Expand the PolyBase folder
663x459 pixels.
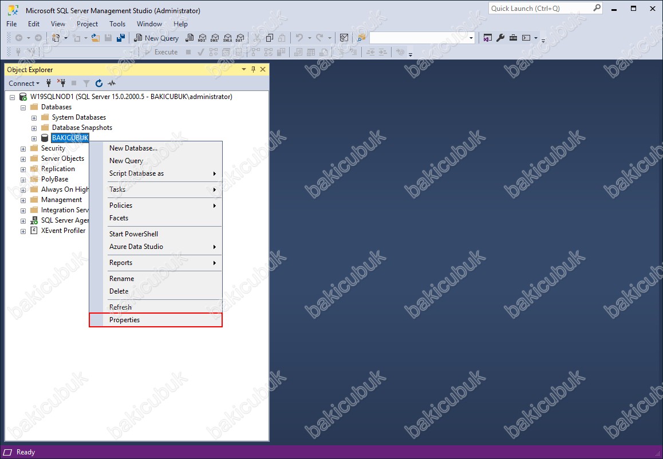pos(23,180)
